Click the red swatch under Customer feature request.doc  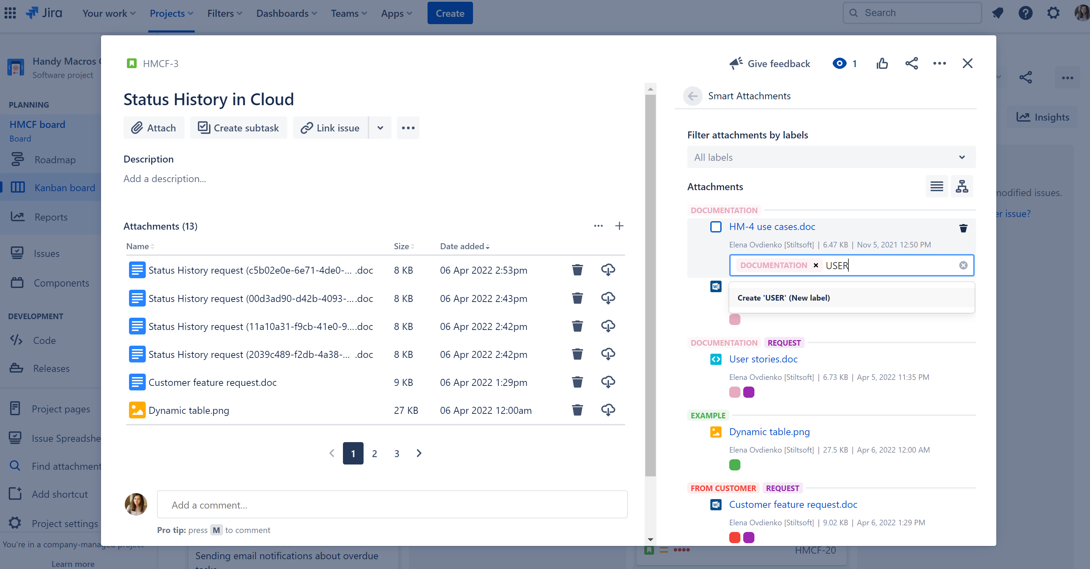coord(734,537)
